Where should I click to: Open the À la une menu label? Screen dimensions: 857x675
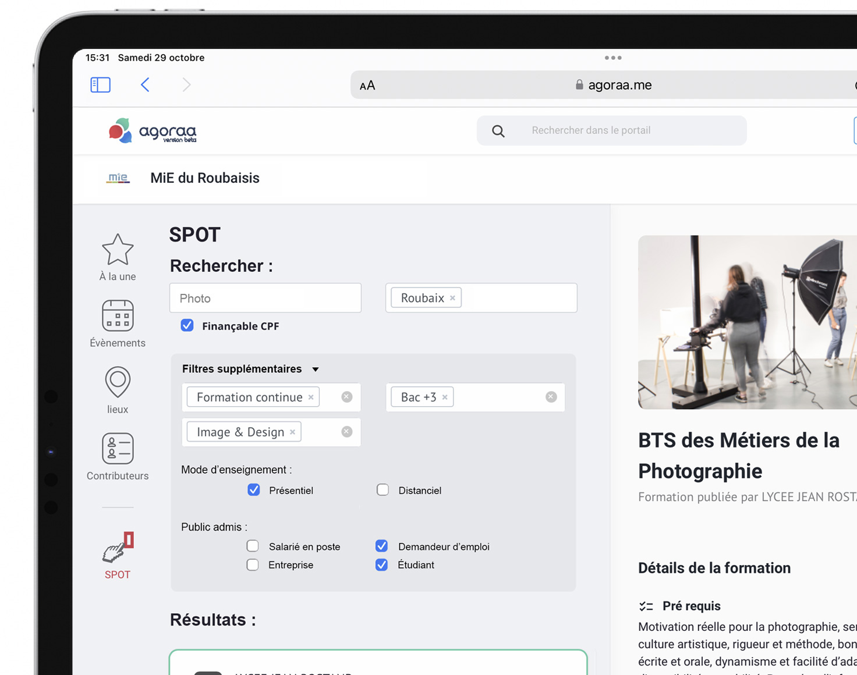click(x=118, y=277)
